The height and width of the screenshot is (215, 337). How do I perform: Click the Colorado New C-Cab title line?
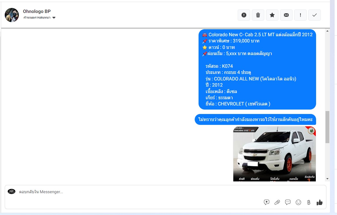pyautogui.click(x=257, y=34)
